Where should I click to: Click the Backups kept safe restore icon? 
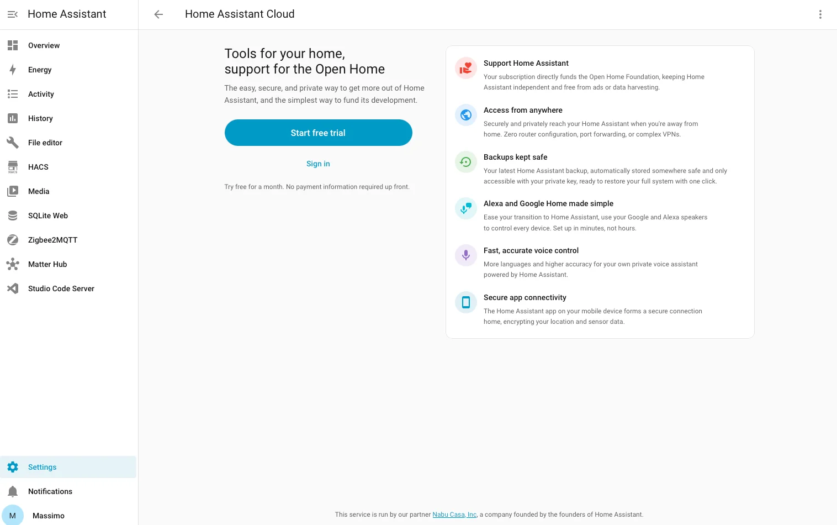466,162
